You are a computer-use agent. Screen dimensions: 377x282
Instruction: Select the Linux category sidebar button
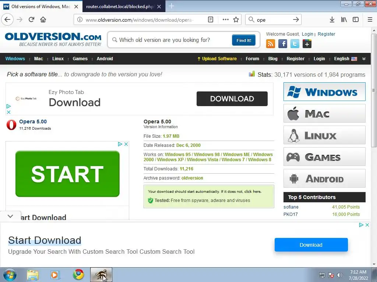pyautogui.click(x=324, y=135)
